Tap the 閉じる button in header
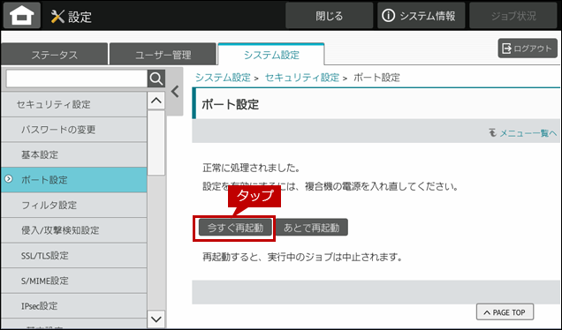Screen dimensions: 562x330 329,16
